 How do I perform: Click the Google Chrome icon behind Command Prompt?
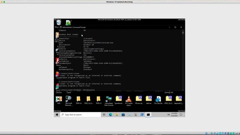pyautogui.click(x=57, y=86)
